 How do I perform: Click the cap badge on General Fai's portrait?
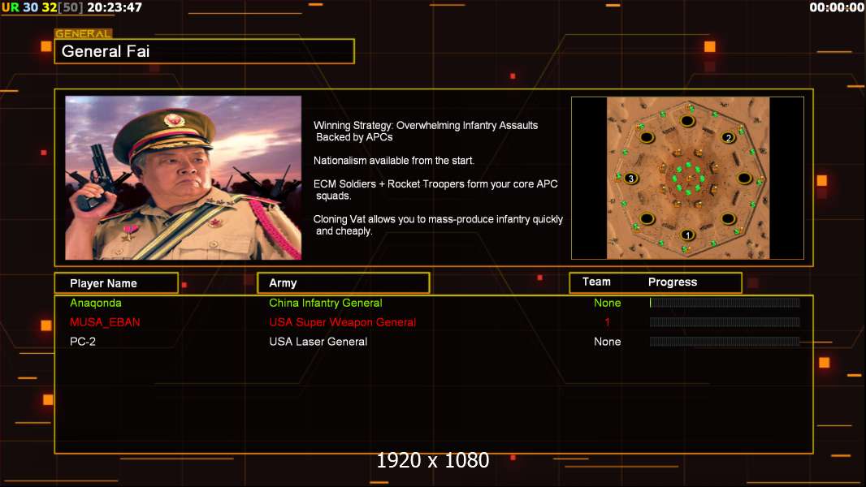tap(175, 120)
